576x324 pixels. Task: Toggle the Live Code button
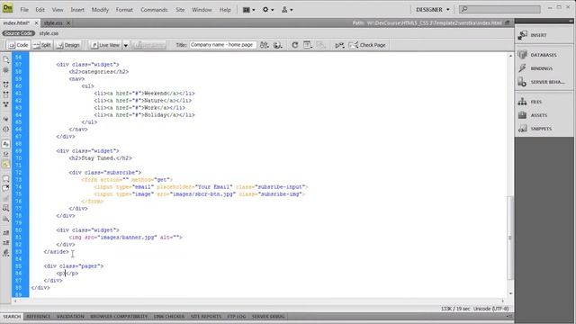(x=149, y=45)
